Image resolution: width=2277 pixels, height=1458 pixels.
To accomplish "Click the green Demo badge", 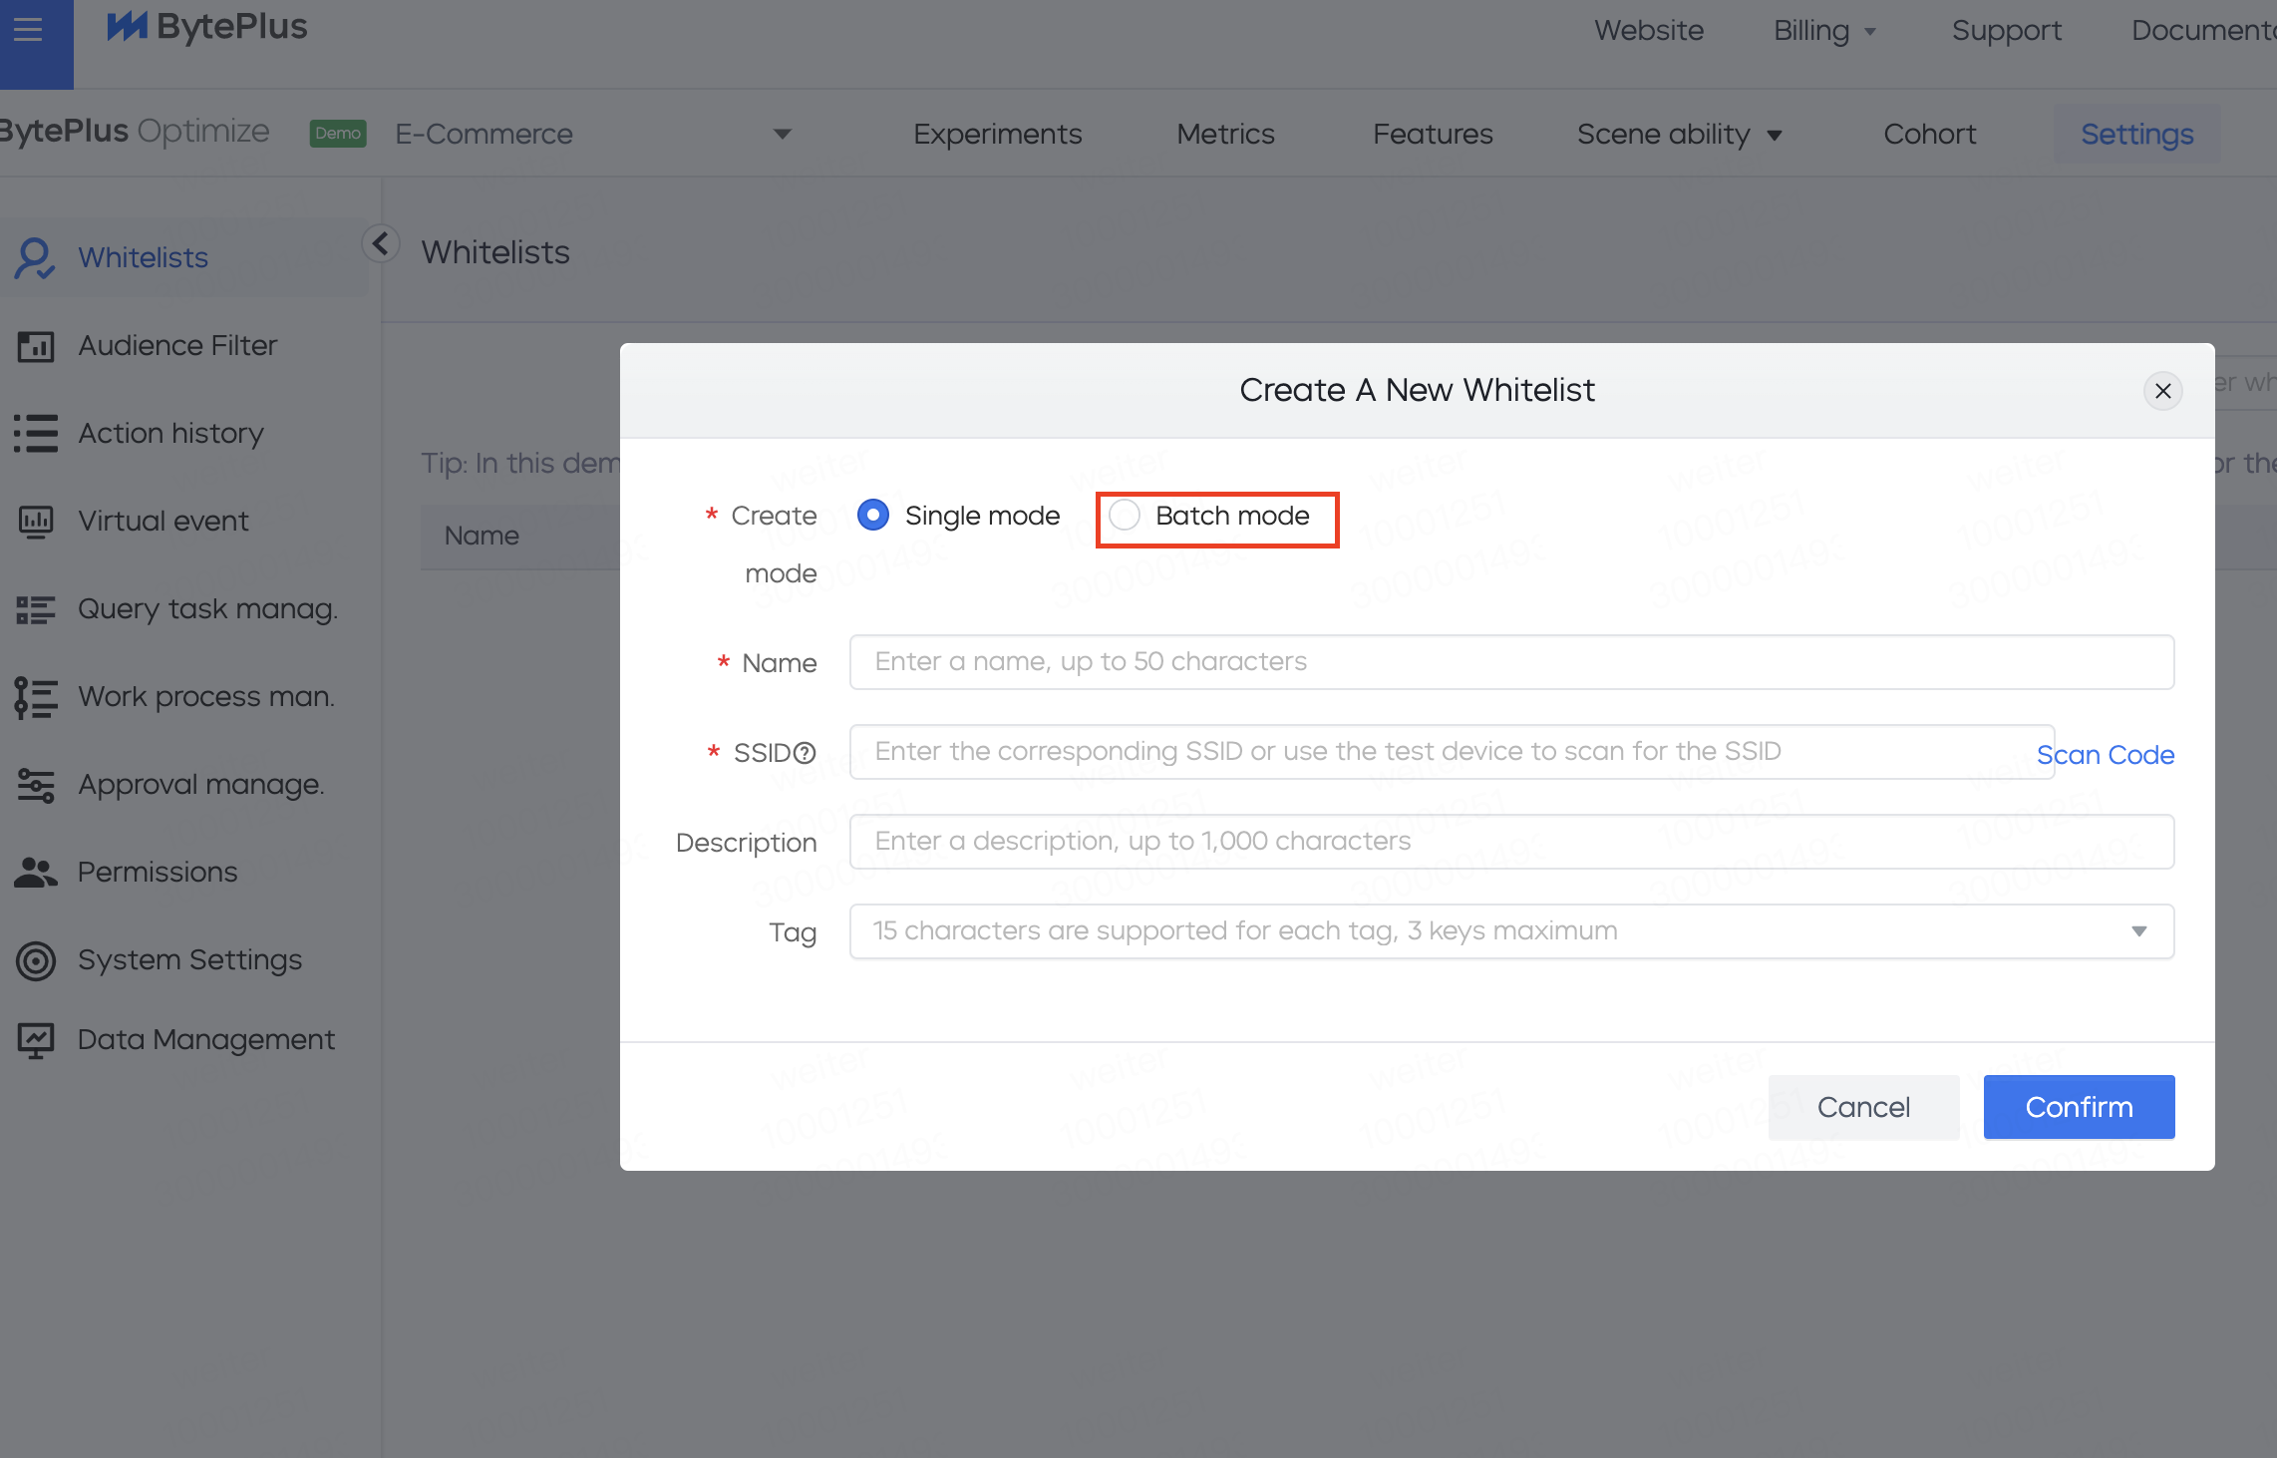I will pyautogui.click(x=338, y=134).
